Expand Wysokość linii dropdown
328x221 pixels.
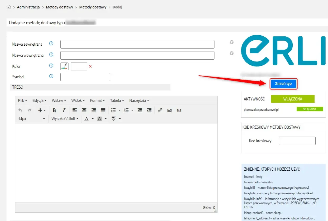(x=65, y=119)
